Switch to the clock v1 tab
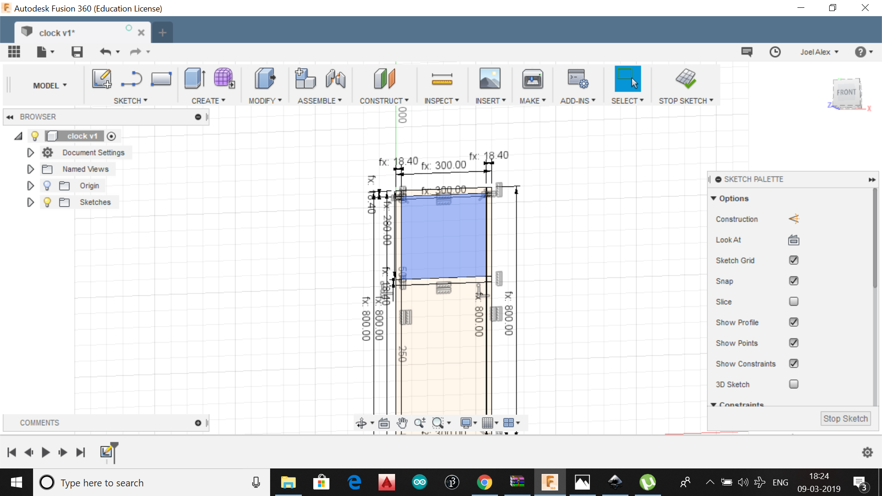This screenshot has width=882, height=496. tap(57, 33)
